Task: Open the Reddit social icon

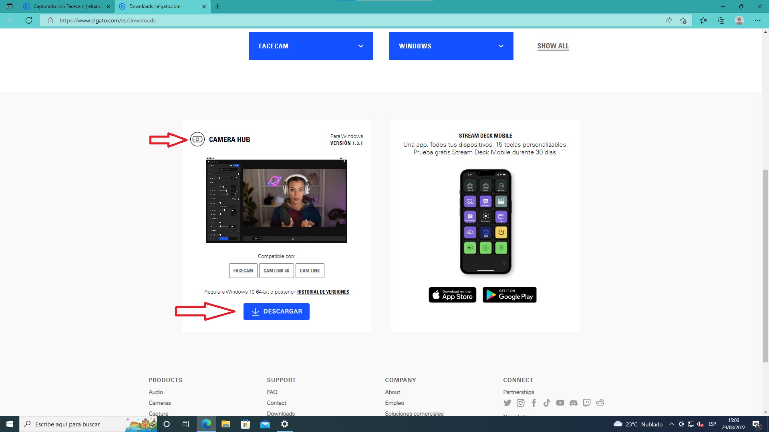Action: (600, 403)
